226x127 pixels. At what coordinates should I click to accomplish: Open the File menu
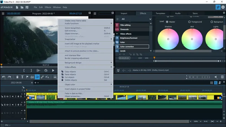pos(36,7)
